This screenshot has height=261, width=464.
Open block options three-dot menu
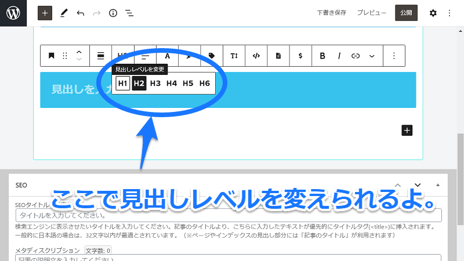coord(394,56)
